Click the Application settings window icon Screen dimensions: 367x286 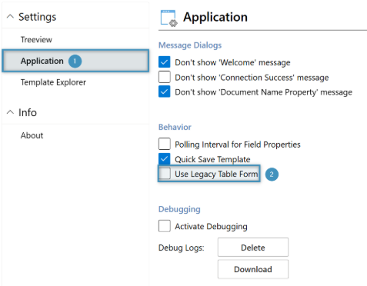pos(168,18)
